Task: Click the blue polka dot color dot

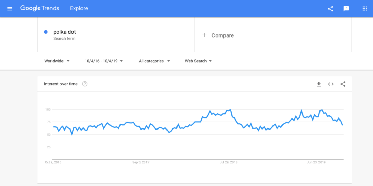Action: point(46,32)
